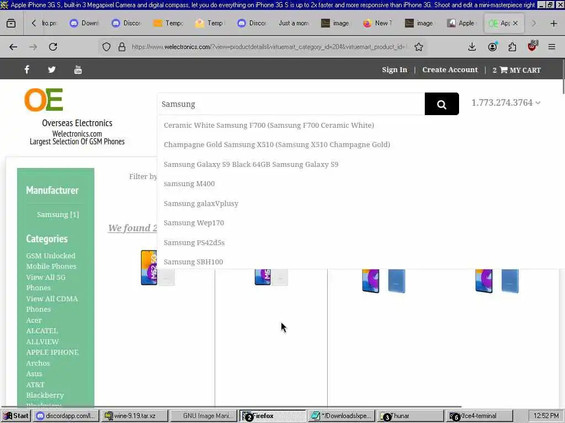Open the Acer category link
Image resolution: width=565 pixels, height=423 pixels.
(34, 320)
